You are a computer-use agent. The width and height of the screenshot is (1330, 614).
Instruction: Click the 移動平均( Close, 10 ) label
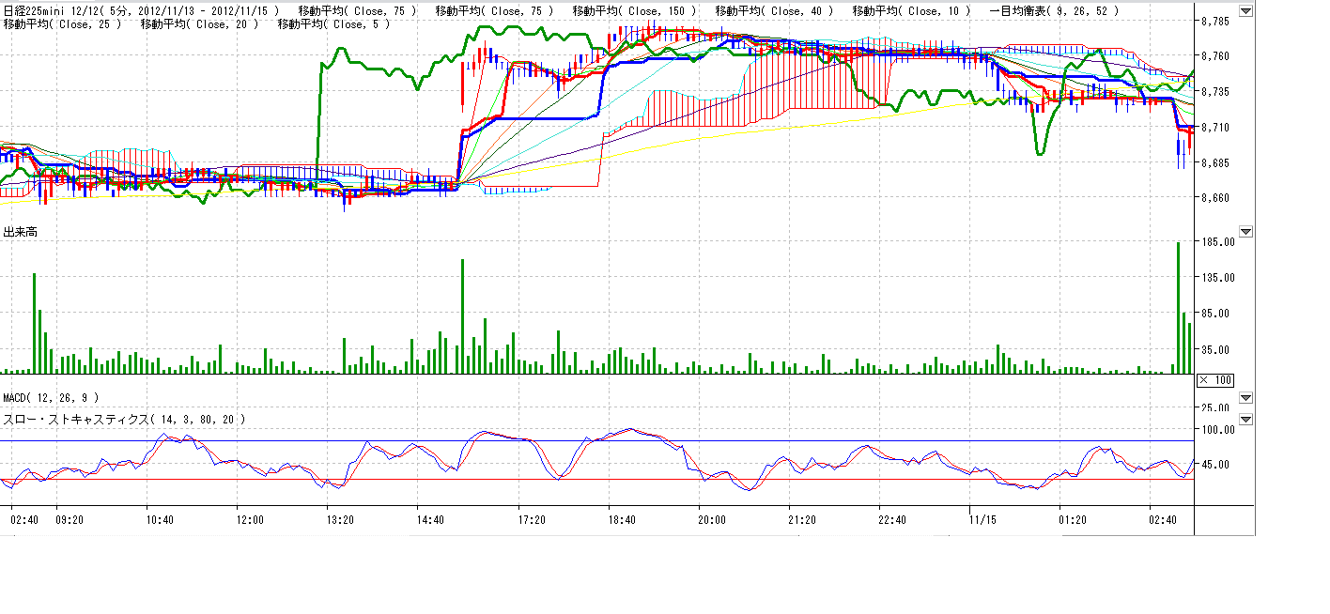(911, 10)
